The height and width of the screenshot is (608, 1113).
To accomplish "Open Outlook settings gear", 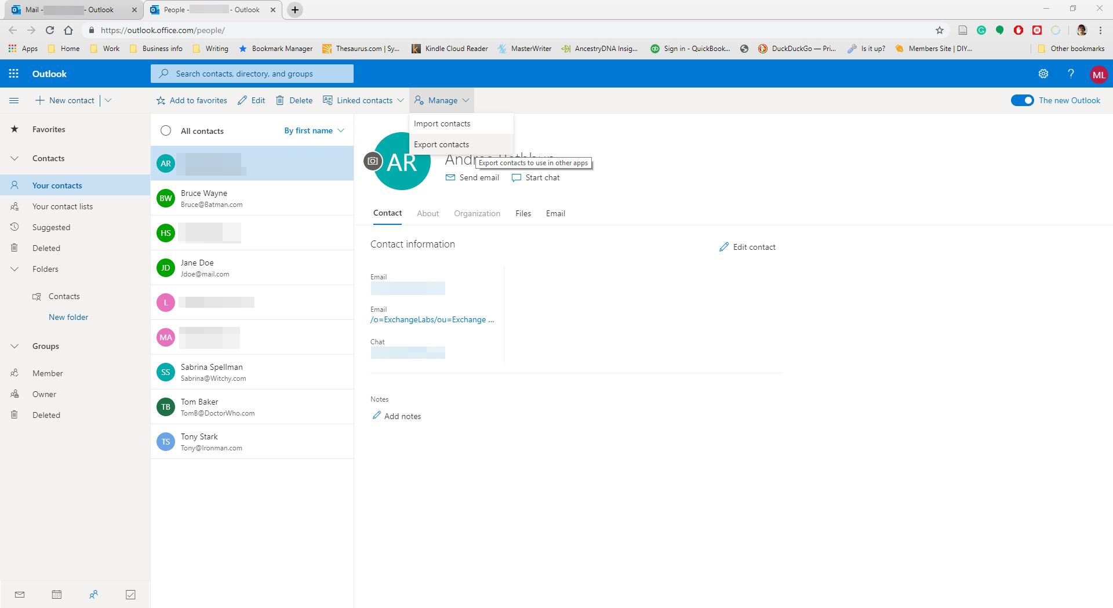I will tap(1043, 74).
